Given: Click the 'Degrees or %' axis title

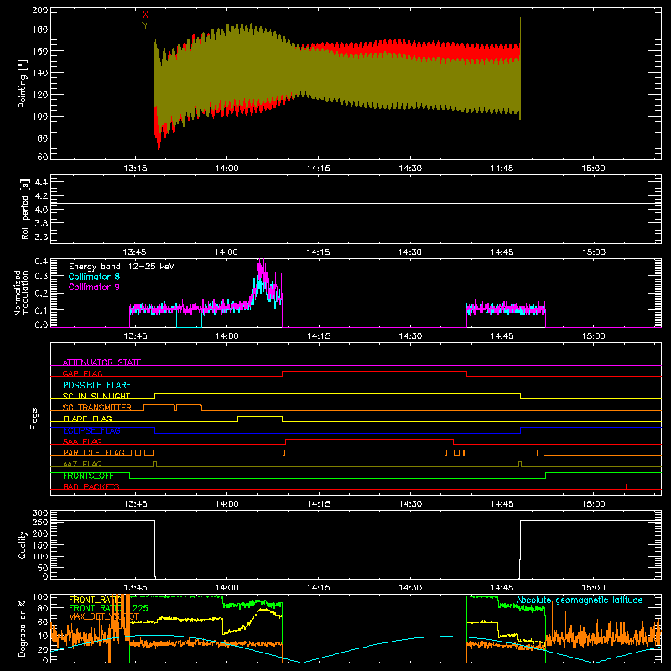Looking at the screenshot, I should click(x=23, y=628).
